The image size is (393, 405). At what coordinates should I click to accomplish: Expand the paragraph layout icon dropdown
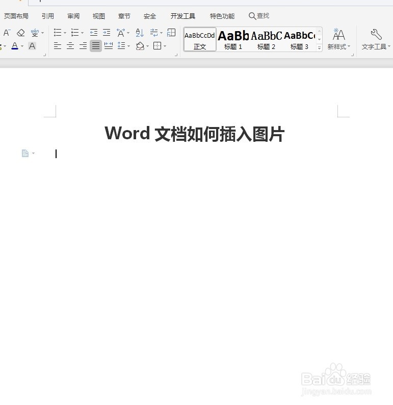tap(33, 153)
